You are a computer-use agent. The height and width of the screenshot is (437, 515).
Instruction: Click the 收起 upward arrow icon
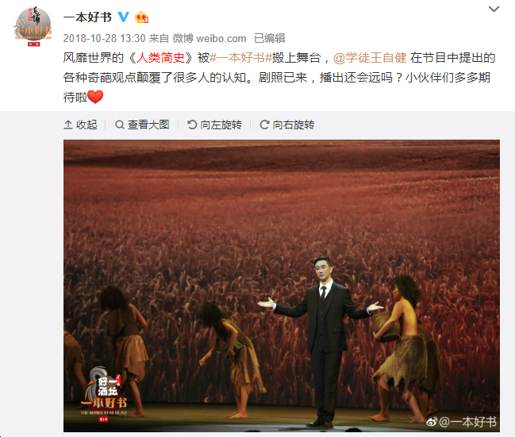click(x=68, y=125)
